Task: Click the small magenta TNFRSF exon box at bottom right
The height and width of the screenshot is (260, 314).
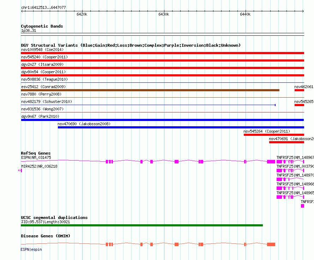Action: click(x=302, y=206)
